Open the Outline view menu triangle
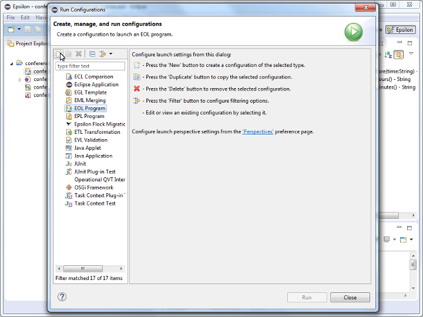 click(x=411, y=55)
